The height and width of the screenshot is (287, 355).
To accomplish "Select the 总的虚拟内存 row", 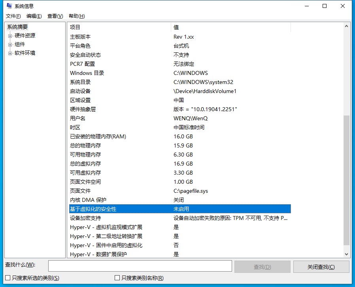I will coord(180,164).
